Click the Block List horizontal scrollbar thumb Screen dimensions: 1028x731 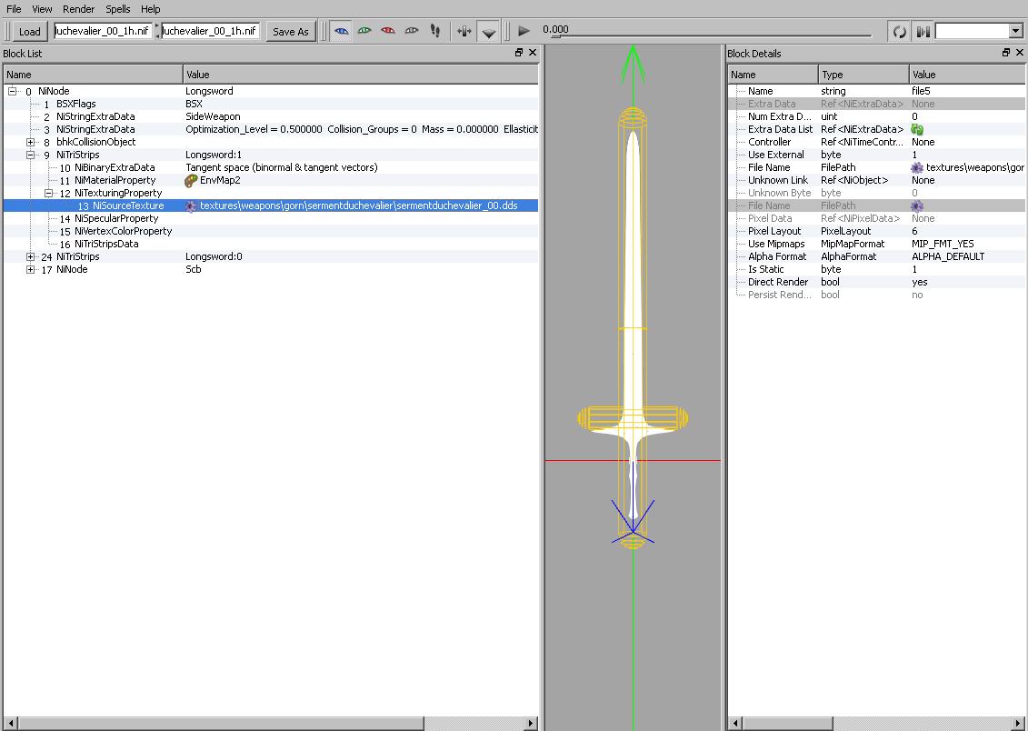(220, 723)
